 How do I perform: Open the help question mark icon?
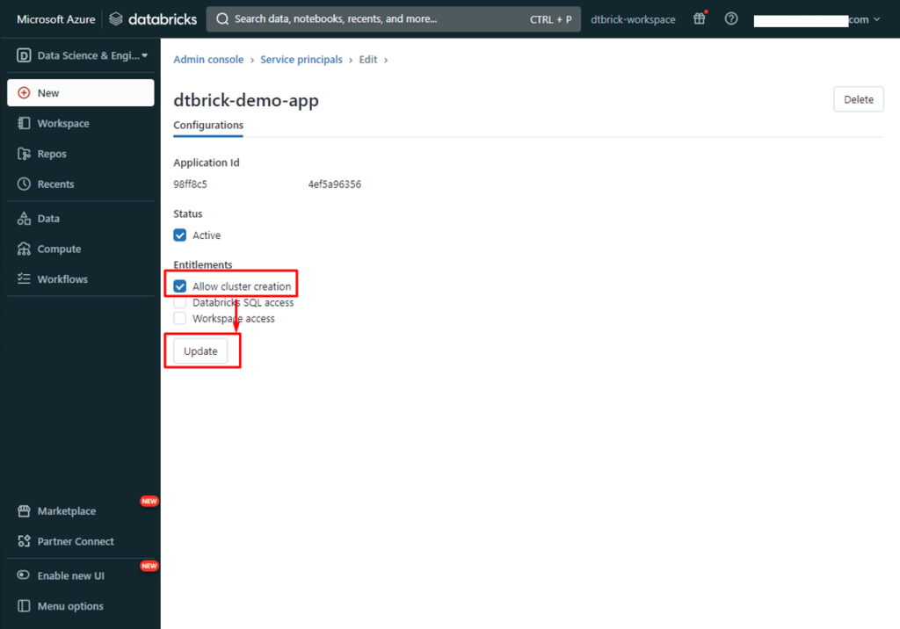(731, 19)
